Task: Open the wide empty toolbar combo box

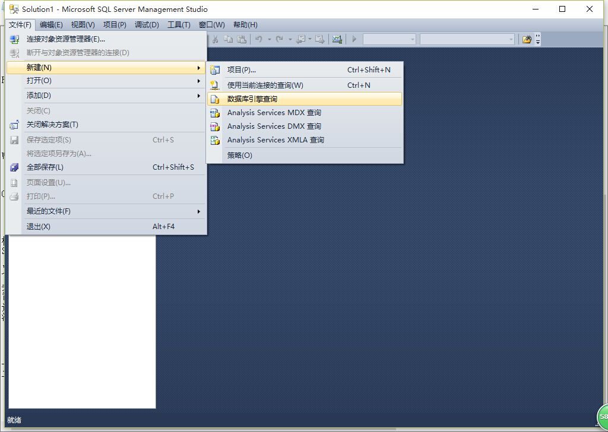Action: (x=467, y=39)
